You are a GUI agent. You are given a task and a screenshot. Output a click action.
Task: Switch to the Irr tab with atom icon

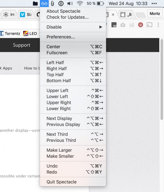(x=9, y=15)
